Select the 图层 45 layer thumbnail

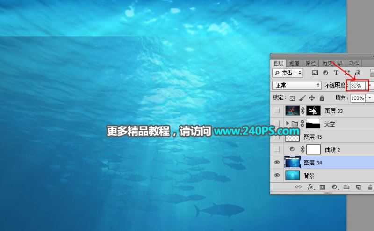(293, 137)
